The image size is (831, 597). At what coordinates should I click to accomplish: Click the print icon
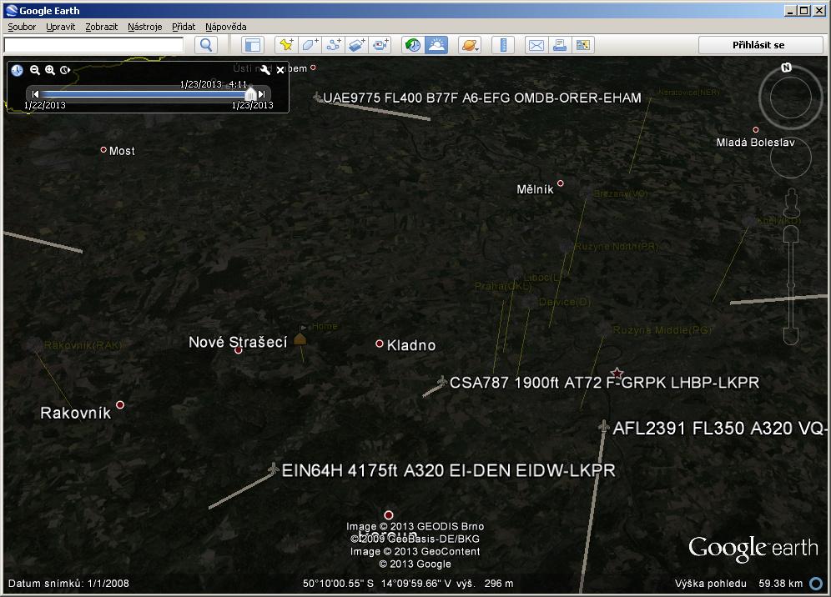click(560, 45)
